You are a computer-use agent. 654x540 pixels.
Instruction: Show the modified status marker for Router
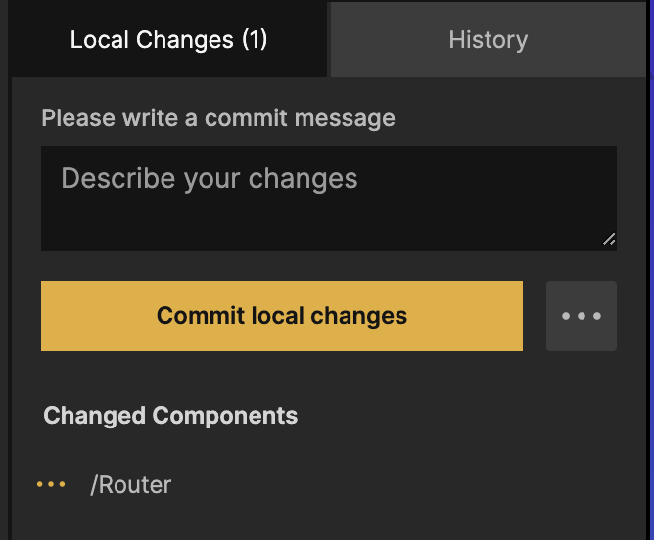pyautogui.click(x=51, y=484)
